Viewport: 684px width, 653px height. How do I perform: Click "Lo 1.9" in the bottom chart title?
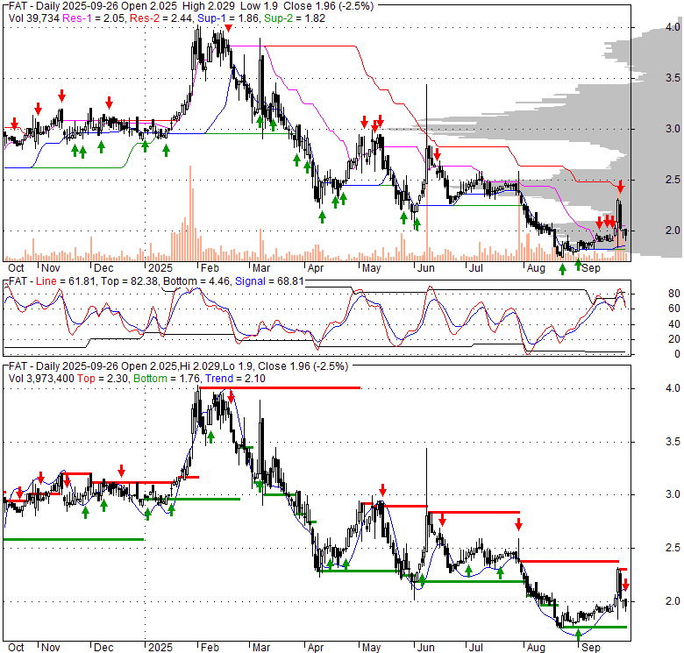(x=238, y=366)
